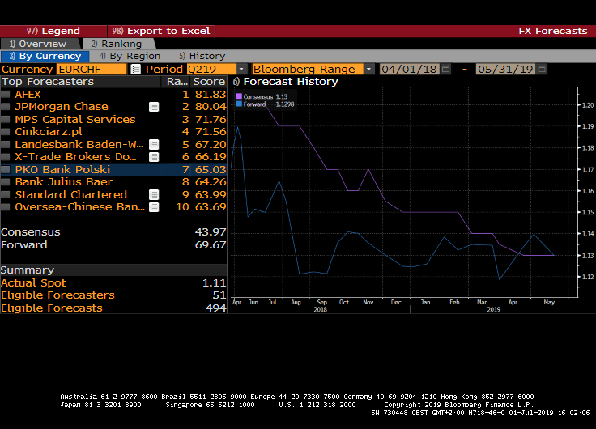Open the Bloomberg Range dropdown arrow
This screenshot has width=596, height=429.
pyautogui.click(x=369, y=70)
